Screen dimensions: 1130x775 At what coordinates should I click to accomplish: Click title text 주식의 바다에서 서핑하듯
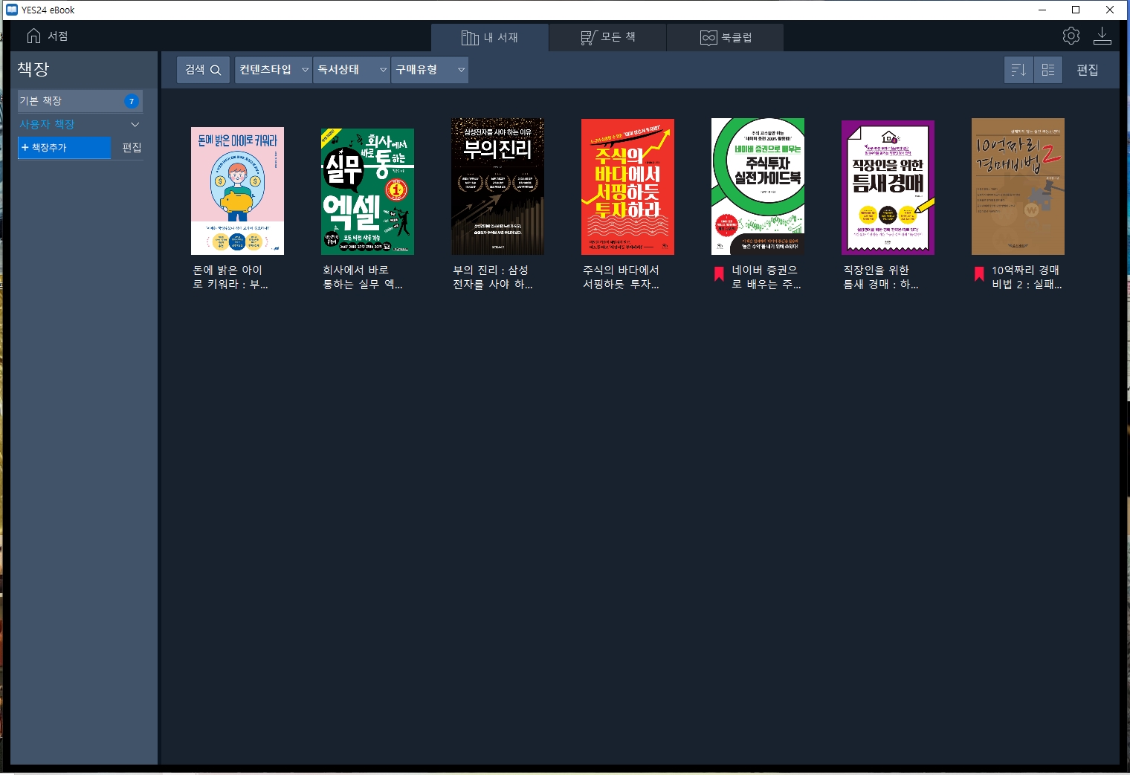point(621,277)
